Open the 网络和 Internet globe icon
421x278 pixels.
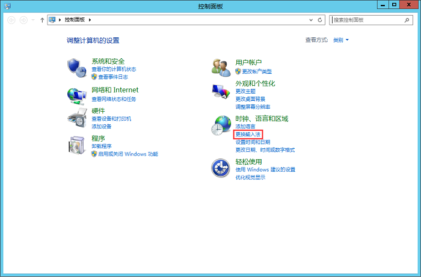[x=77, y=96]
